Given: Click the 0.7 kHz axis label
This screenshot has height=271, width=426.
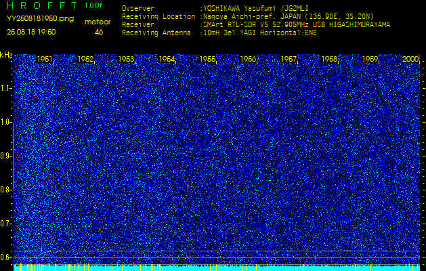Looking at the screenshot, I should point(5,224).
